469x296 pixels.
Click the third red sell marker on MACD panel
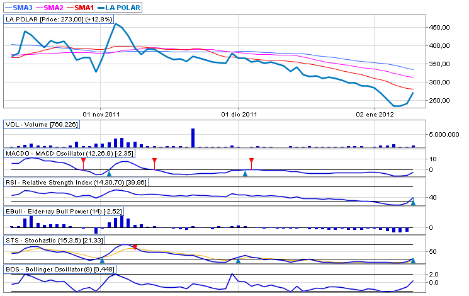(x=251, y=161)
